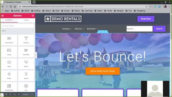Open the Inventory menu dropdown
The image size is (172, 97).
point(67,29)
